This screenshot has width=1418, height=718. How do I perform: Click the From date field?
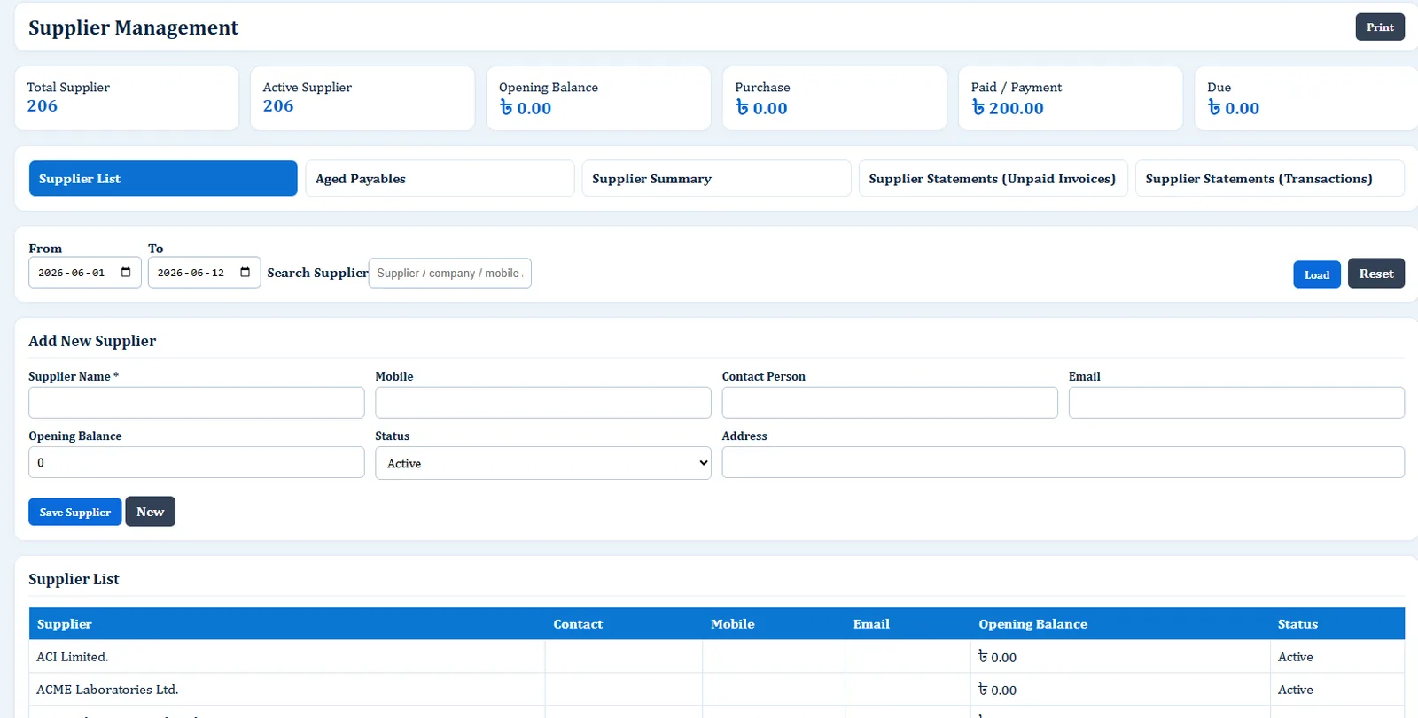click(x=85, y=273)
